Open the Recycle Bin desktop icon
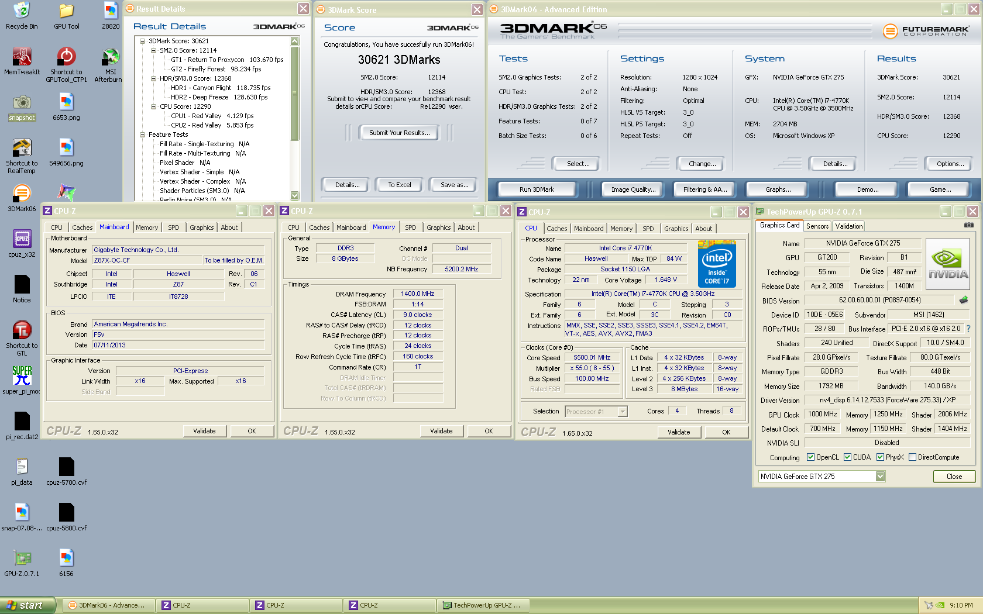The image size is (983, 614). tap(22, 16)
